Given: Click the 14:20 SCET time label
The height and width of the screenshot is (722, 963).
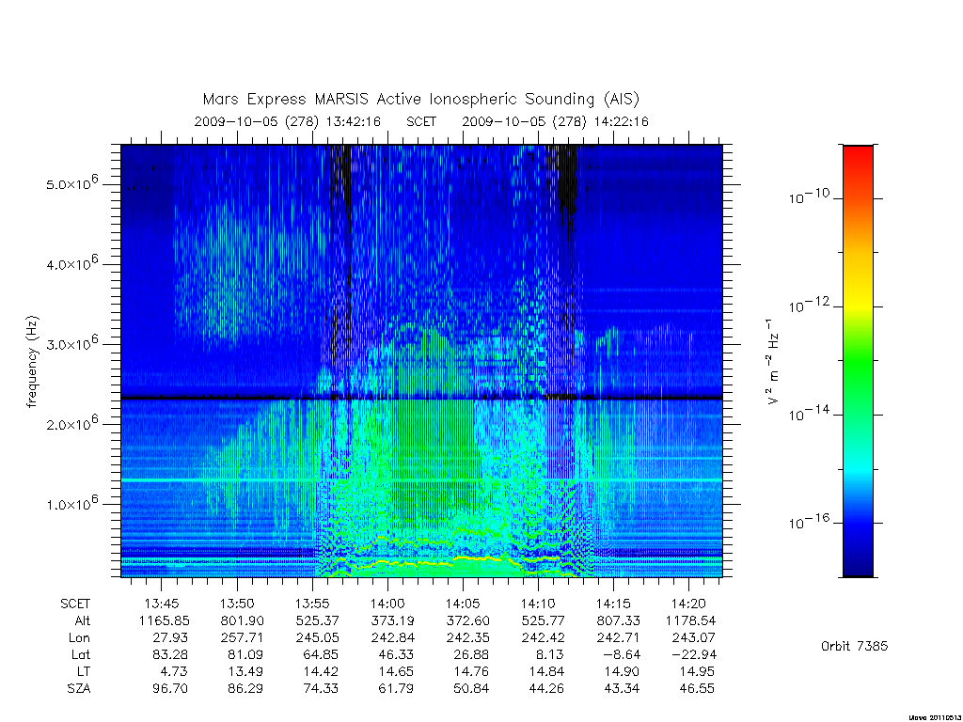Looking at the screenshot, I should pos(687,604).
